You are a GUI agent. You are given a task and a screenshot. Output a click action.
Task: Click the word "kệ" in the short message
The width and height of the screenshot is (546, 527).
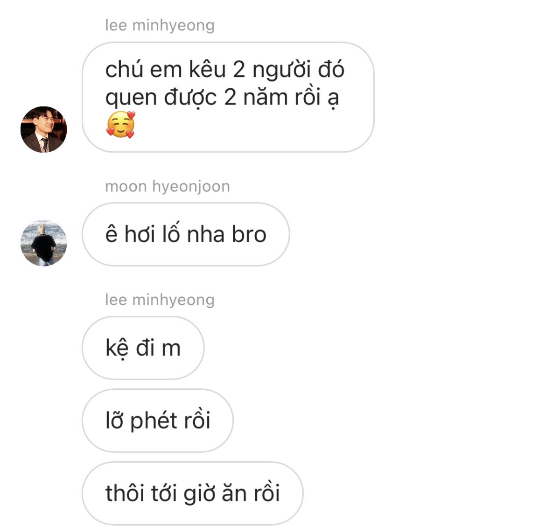(x=117, y=348)
